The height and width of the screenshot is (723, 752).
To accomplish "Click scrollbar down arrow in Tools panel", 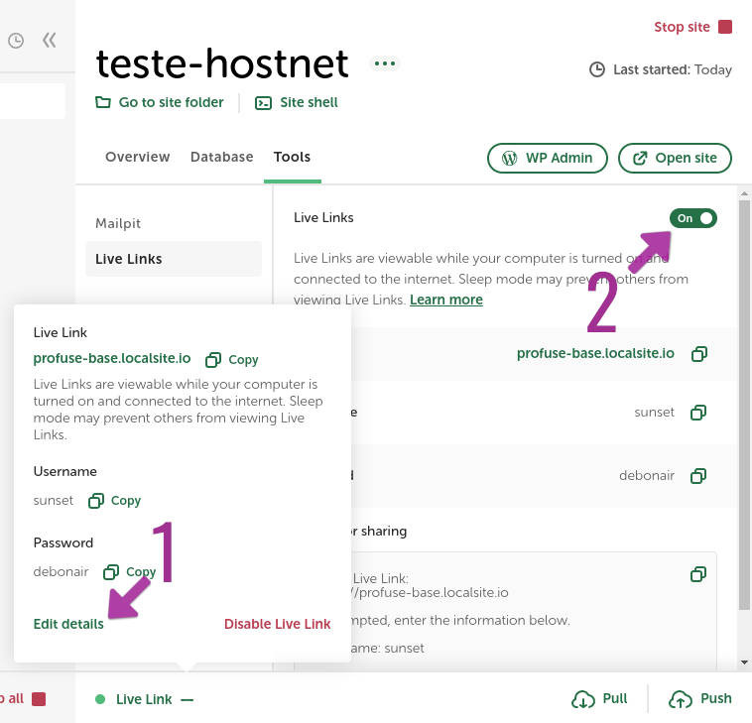I will 744,663.
